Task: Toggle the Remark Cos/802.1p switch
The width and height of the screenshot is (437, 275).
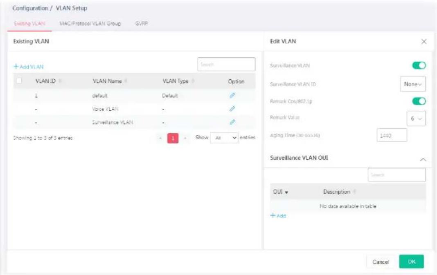Action: pos(419,101)
